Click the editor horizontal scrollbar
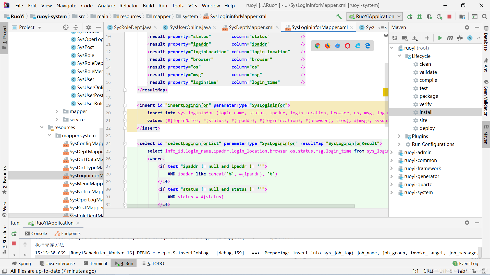This screenshot has height=275, width=490. tap(240, 206)
